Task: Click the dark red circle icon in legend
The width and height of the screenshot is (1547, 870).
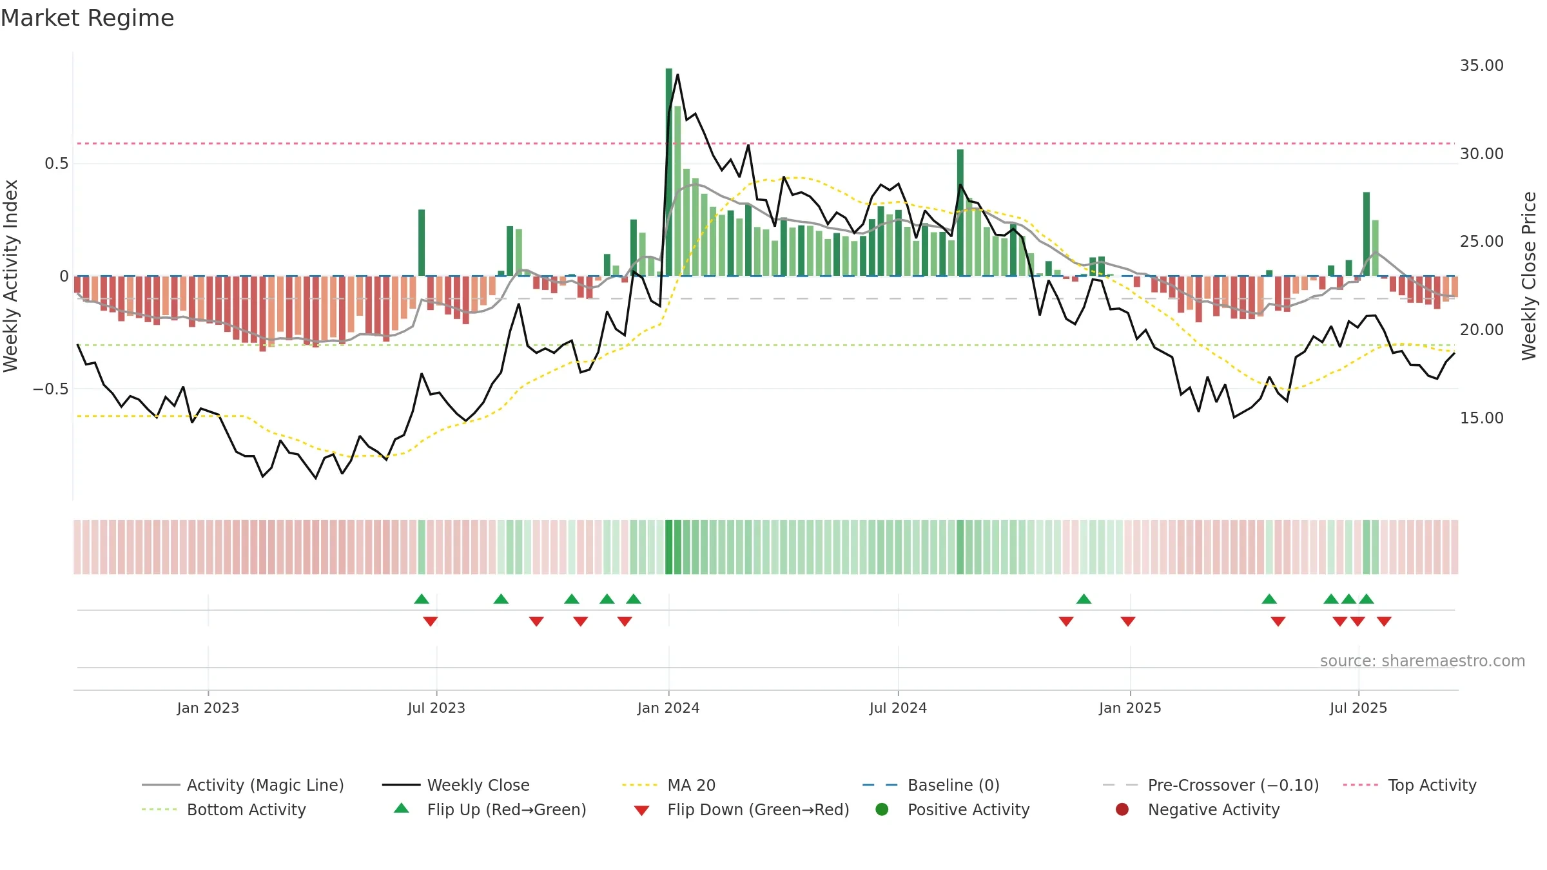Action: [1122, 809]
